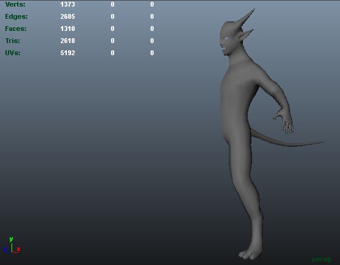The height and width of the screenshot is (265, 340).
Task: Select the UVs count value 5192
Action: [67, 53]
